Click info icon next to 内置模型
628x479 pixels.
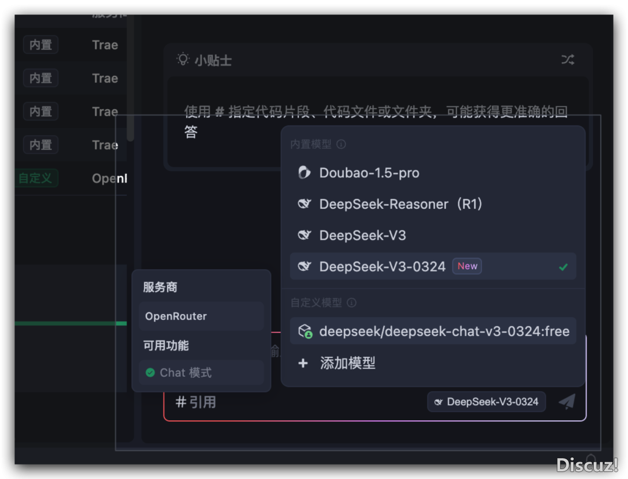tap(341, 144)
